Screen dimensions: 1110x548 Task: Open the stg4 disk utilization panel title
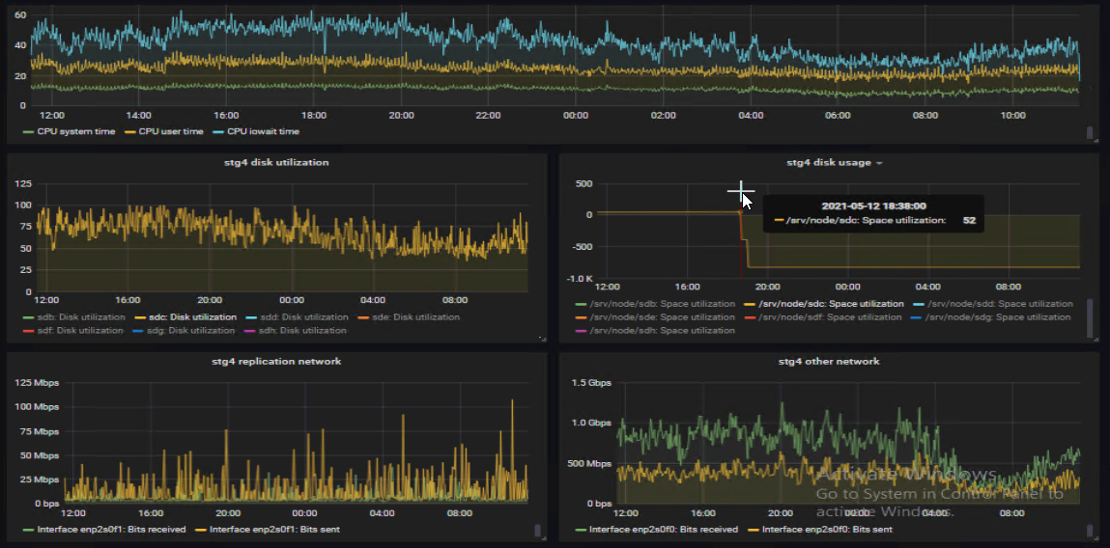point(276,162)
